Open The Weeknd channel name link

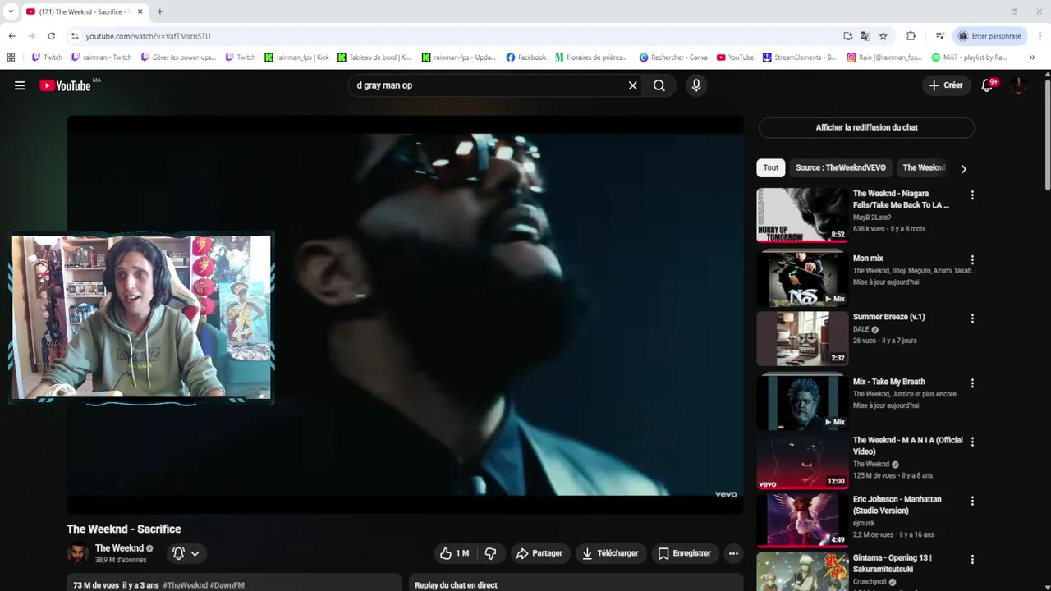click(119, 548)
